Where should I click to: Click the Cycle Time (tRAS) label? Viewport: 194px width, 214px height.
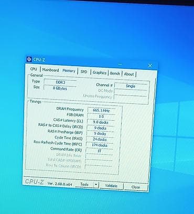coord(68,138)
